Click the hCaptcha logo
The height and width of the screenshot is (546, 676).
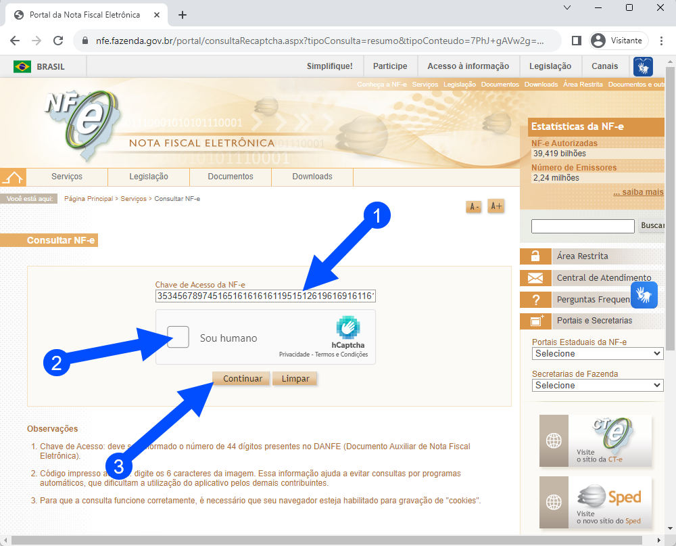pyautogui.click(x=348, y=328)
